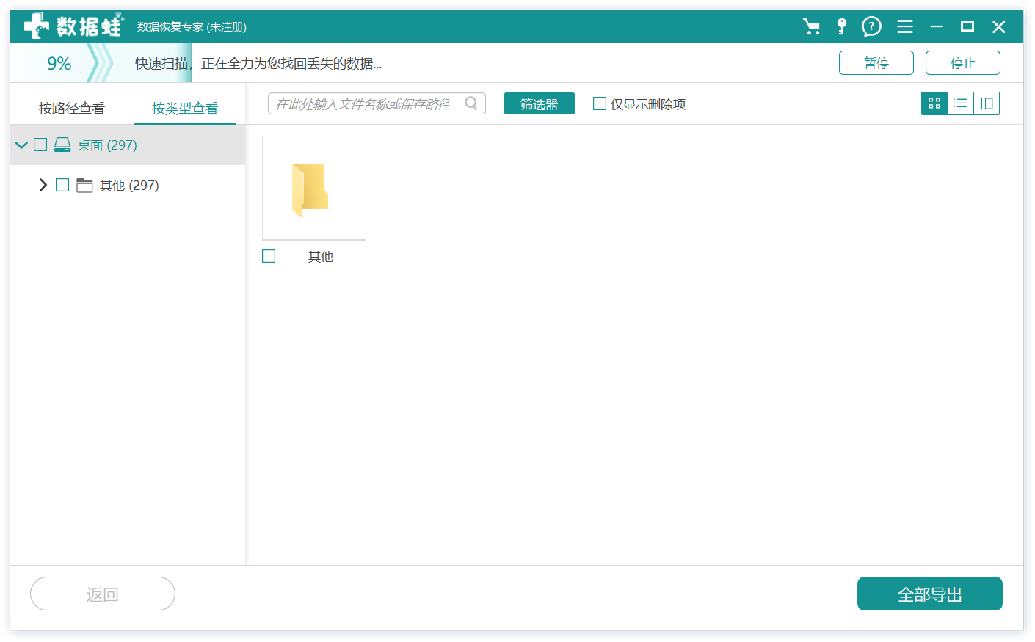
Task: Collapse the 桌面 tree node
Action: 21,145
